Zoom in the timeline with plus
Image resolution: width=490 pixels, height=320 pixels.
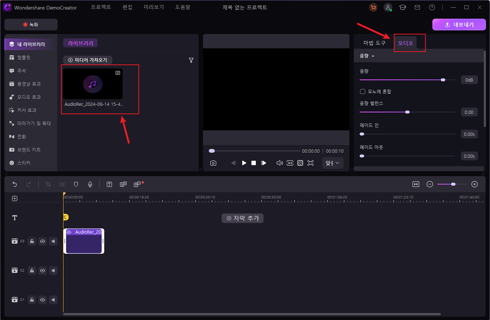[x=475, y=184]
